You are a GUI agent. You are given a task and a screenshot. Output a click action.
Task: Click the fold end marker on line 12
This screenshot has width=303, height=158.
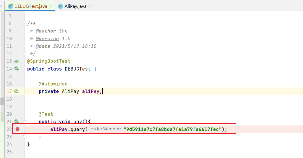pyautogui.click(x=25, y=54)
